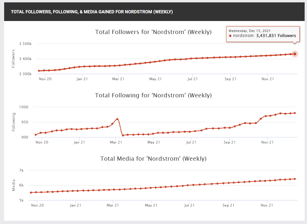The image size is (307, 224).
Task: Click 'Nov 20' on the Following chart x-axis
Action: 42,142
